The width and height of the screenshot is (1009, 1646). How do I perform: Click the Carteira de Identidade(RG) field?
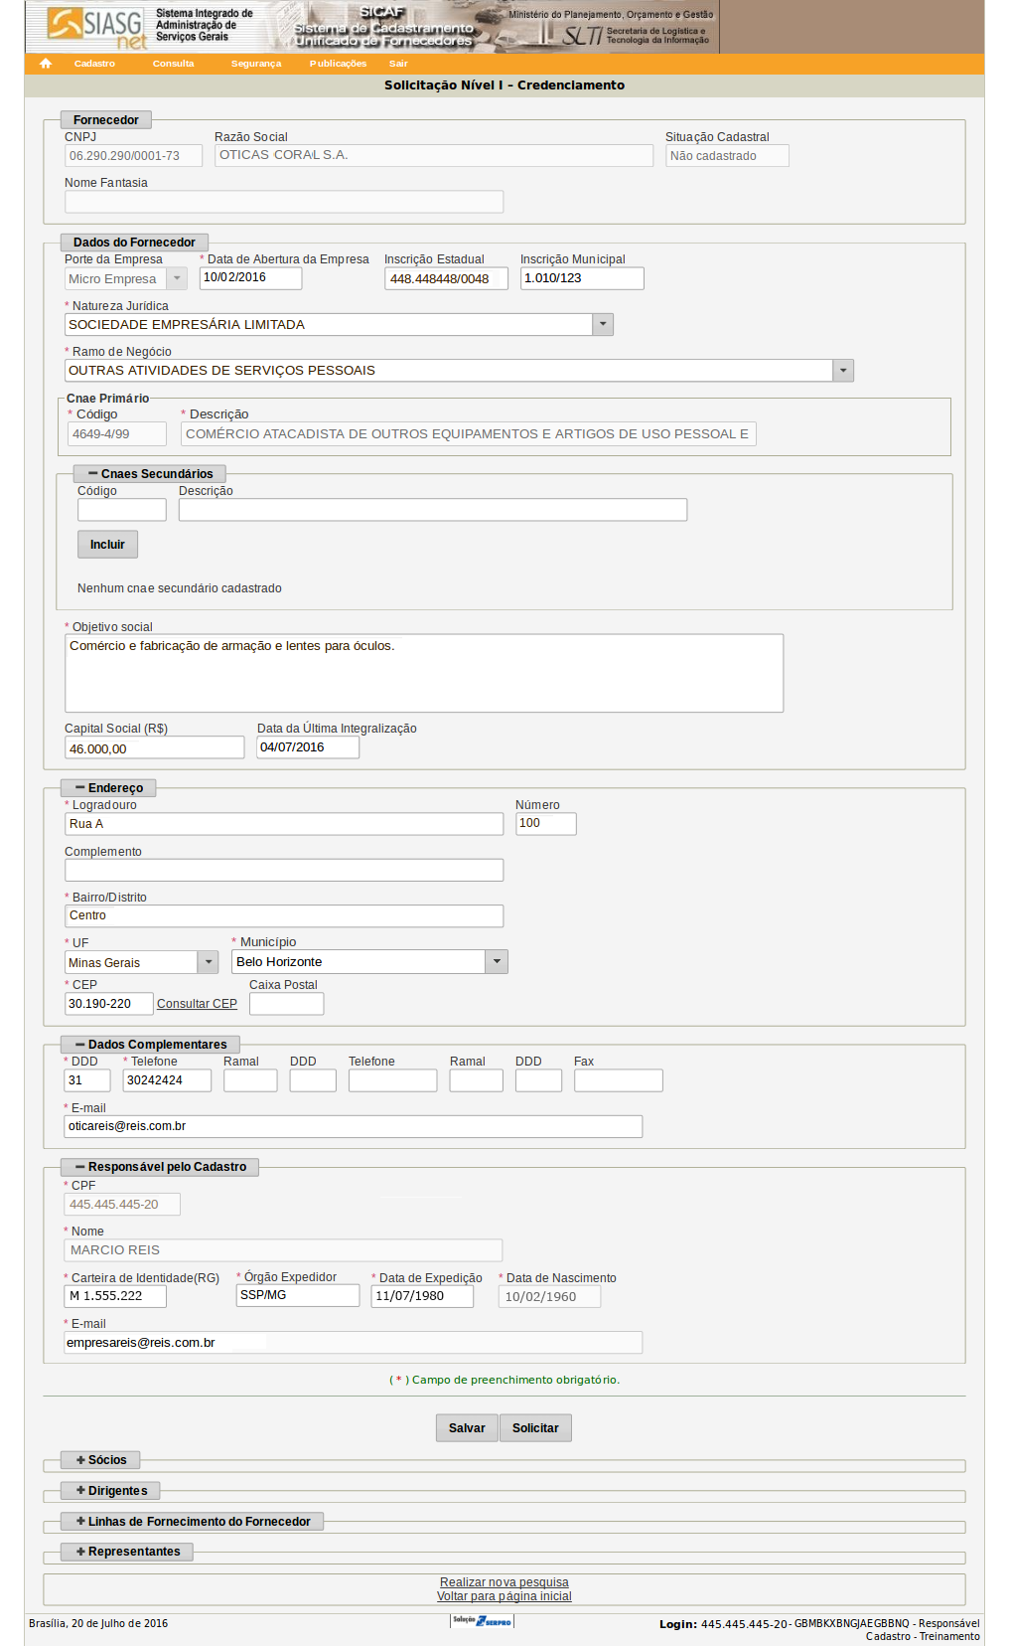115,1296
